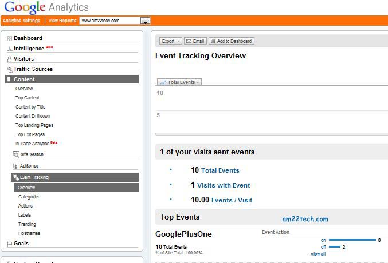This screenshot has width=388, height=263.
Task: Select Event Tracking Overview item
Action: [x=76, y=188]
